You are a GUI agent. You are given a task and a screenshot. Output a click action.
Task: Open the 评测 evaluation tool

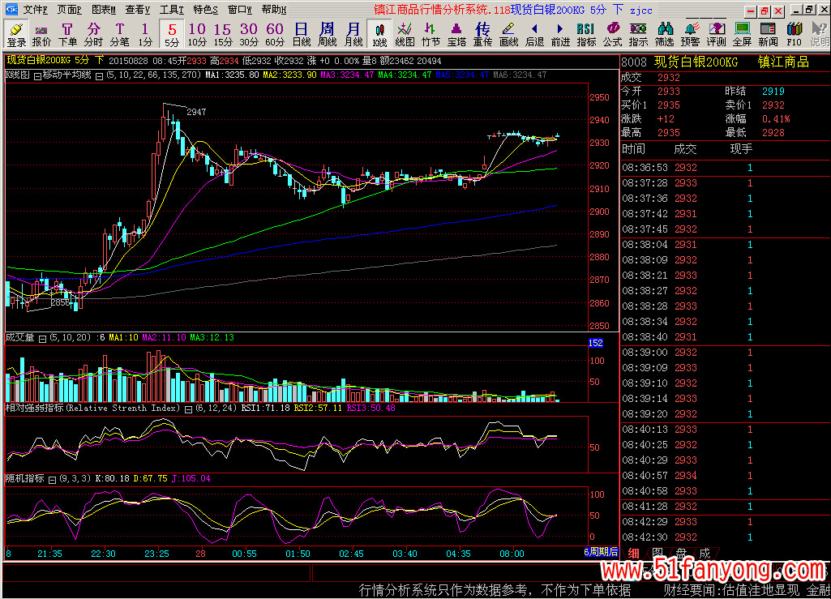click(x=717, y=34)
